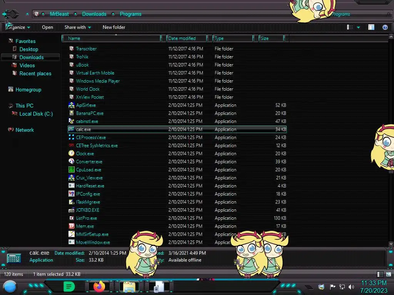The width and height of the screenshot is (394, 295).
Task: Open the File Explorer taskbar icon
Action: (129, 287)
